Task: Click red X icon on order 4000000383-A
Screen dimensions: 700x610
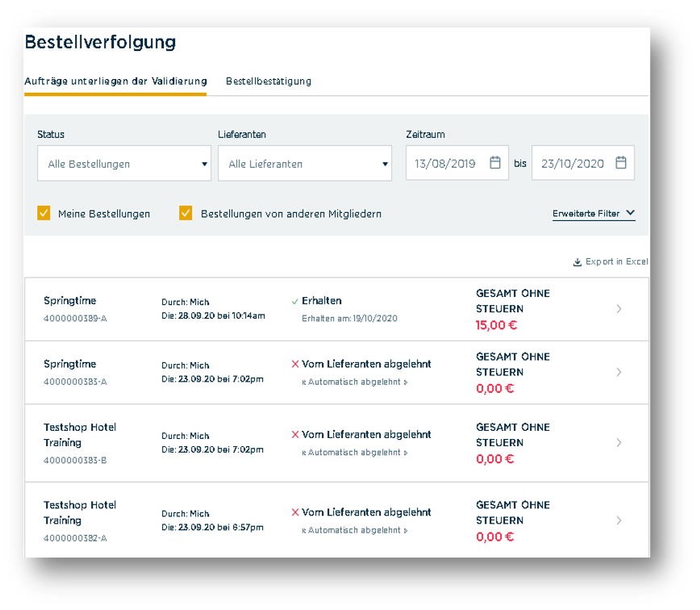Action: pos(295,365)
